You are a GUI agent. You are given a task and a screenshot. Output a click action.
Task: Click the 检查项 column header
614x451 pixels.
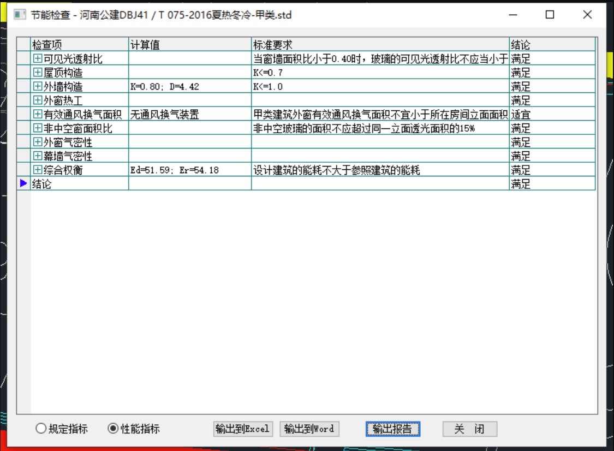(x=79, y=45)
